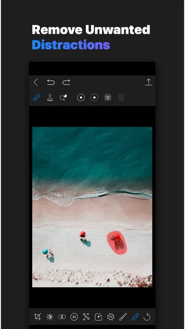Open the crop tool in bottom bar
The image size is (185, 329).
[37, 317]
